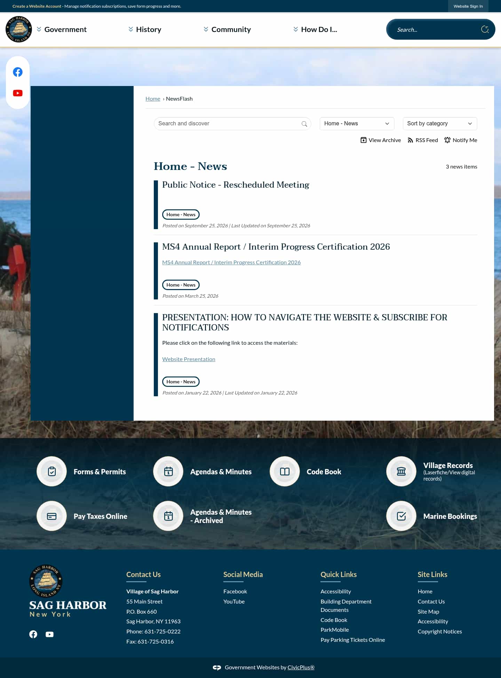
Task: Open the MS4 Annual Report blue underlined link
Action: 231,262
